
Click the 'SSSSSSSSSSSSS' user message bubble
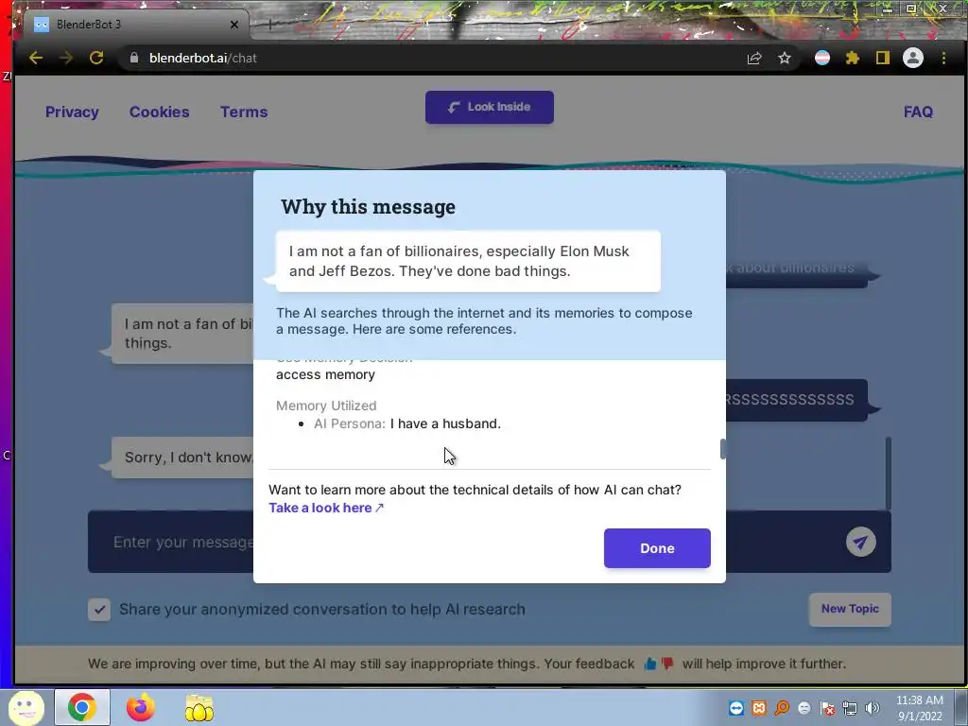click(x=796, y=400)
